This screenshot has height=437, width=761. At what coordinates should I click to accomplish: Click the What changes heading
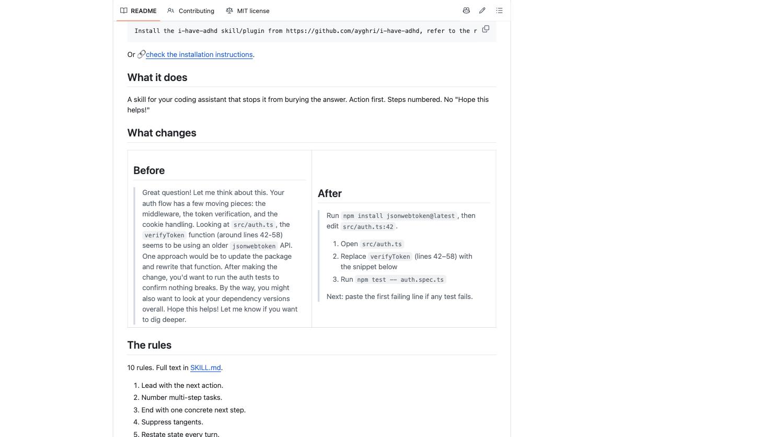coord(162,133)
